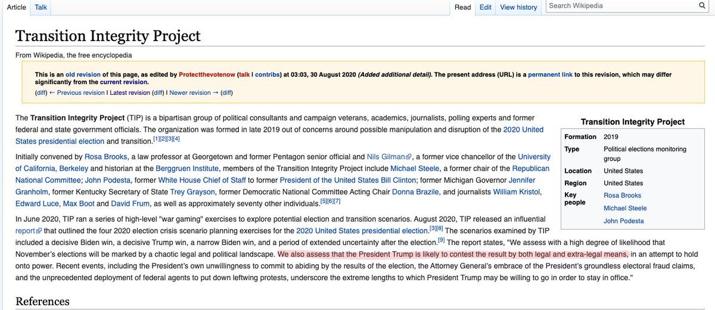This screenshot has height=310, width=715.
Task: Open the editor's contribs link
Action: tap(266, 75)
